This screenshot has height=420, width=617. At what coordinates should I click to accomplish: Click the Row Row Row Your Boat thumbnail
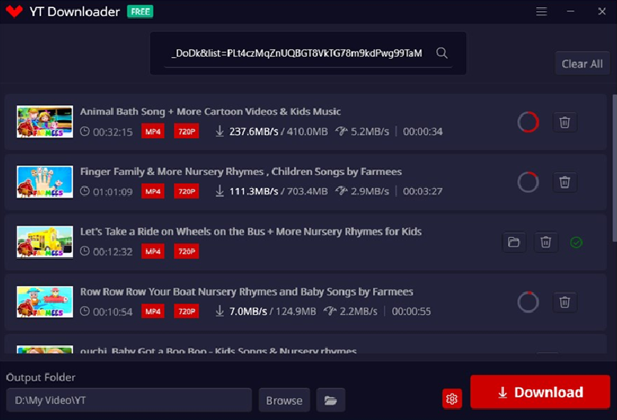tap(45, 302)
